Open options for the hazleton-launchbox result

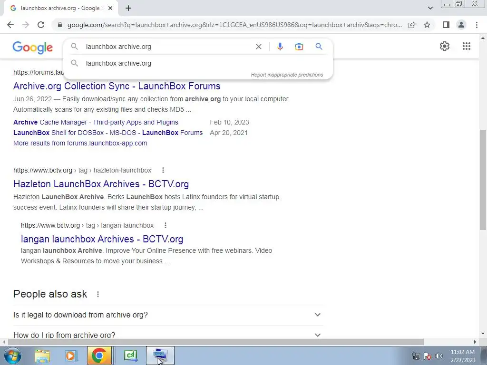pyautogui.click(x=163, y=170)
